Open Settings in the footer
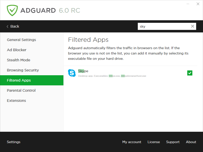This screenshot has width=203, height=152. 14,142
